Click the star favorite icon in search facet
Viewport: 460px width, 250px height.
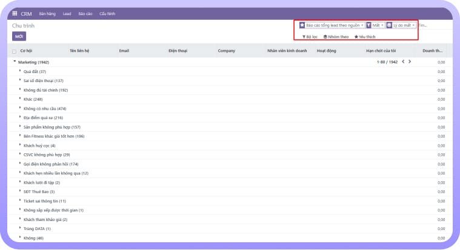click(302, 25)
